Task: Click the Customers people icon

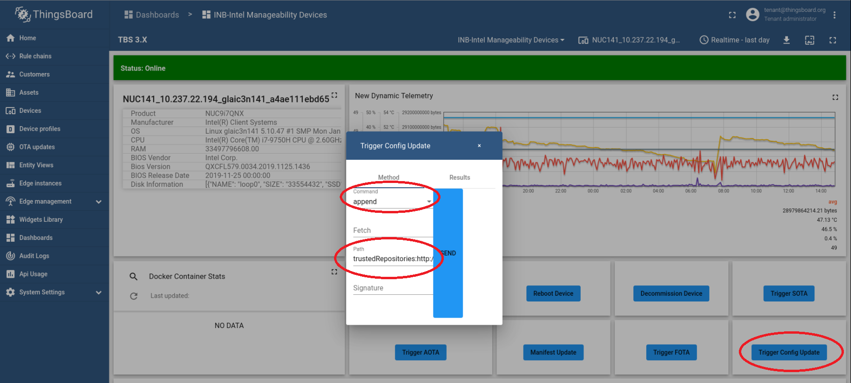Action: coord(10,74)
